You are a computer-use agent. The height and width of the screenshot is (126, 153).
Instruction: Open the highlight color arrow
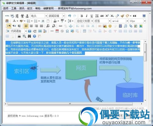(x=24, y=21)
